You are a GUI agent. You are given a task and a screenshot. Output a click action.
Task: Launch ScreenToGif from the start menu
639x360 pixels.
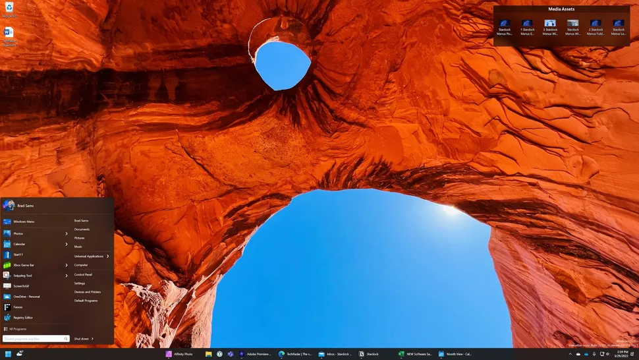pyautogui.click(x=36, y=286)
